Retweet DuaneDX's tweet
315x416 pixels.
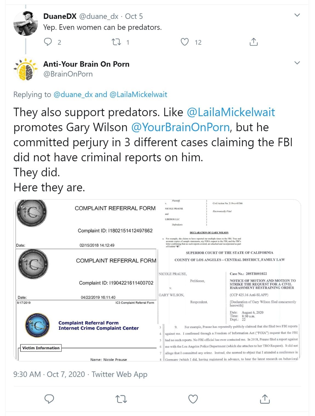coord(117,42)
